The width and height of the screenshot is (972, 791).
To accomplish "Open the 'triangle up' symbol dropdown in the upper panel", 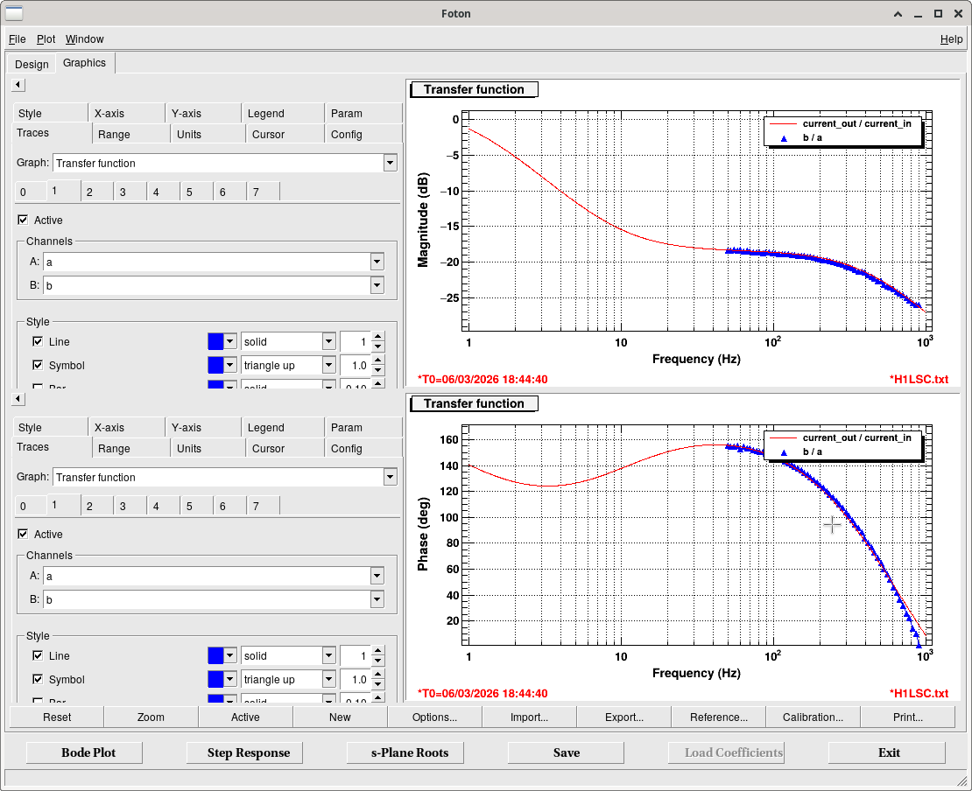I will [x=328, y=365].
